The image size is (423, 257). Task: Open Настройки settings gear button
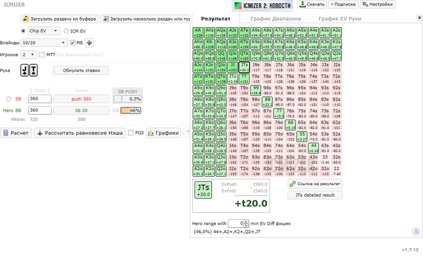[x=378, y=4]
